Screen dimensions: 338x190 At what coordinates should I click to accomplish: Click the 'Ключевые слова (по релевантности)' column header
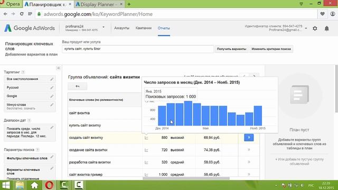(96, 100)
